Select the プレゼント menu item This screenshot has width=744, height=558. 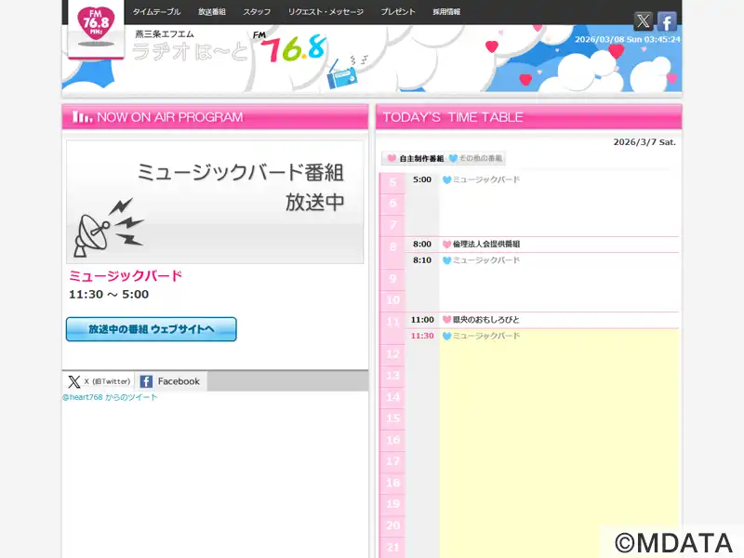click(x=398, y=12)
